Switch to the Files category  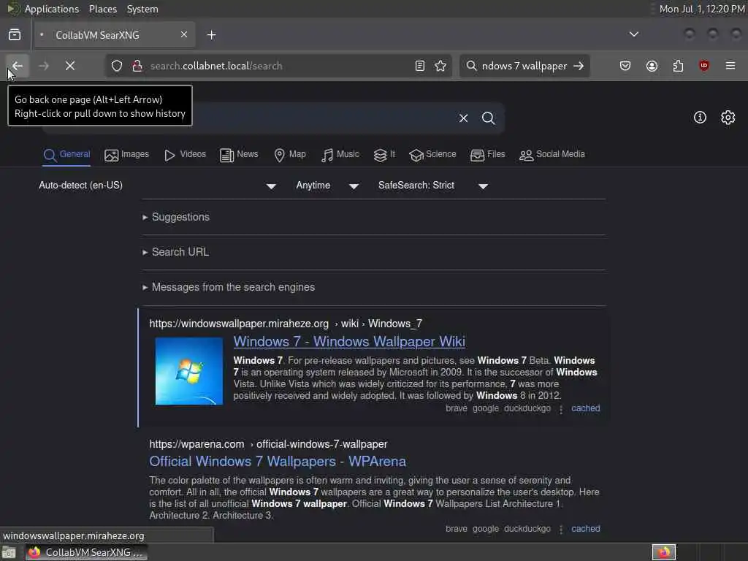(x=487, y=155)
